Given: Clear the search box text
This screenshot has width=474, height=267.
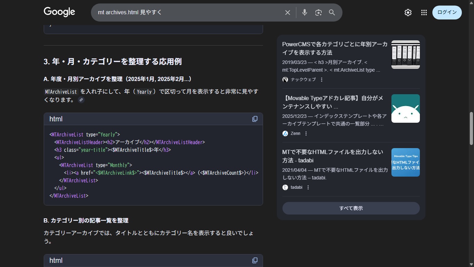Looking at the screenshot, I should pyautogui.click(x=287, y=13).
